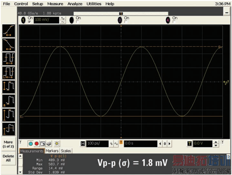Image resolution: width=232 pixels, height=175 pixels.
Task: Select the fall time measurement icon
Action: pyautogui.click(x=9, y=45)
